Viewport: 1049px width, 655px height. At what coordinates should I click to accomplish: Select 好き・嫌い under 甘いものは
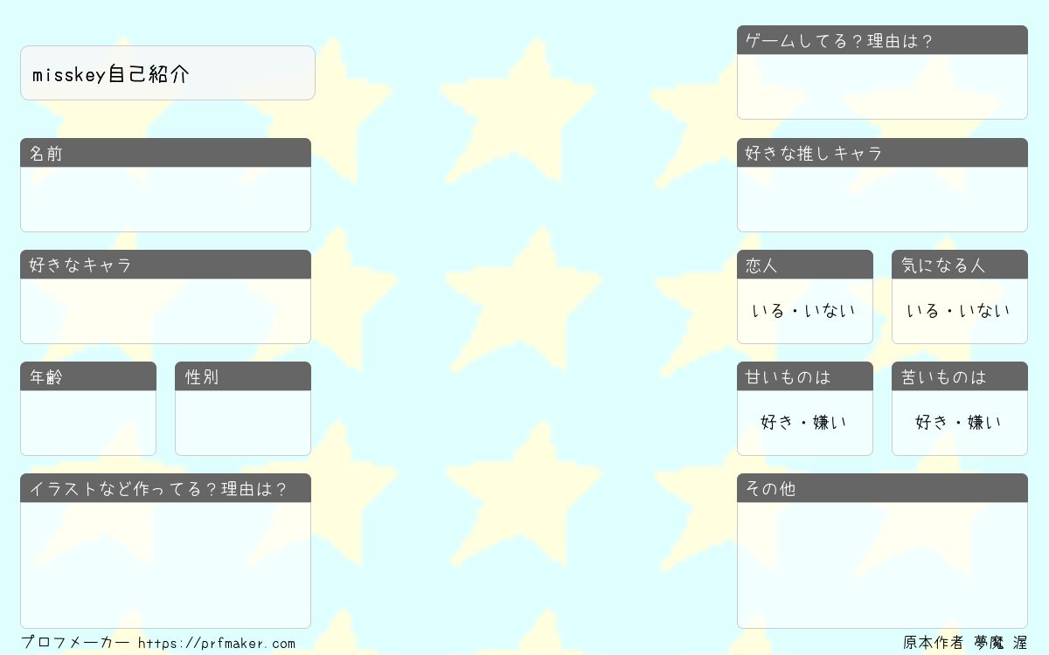[804, 423]
